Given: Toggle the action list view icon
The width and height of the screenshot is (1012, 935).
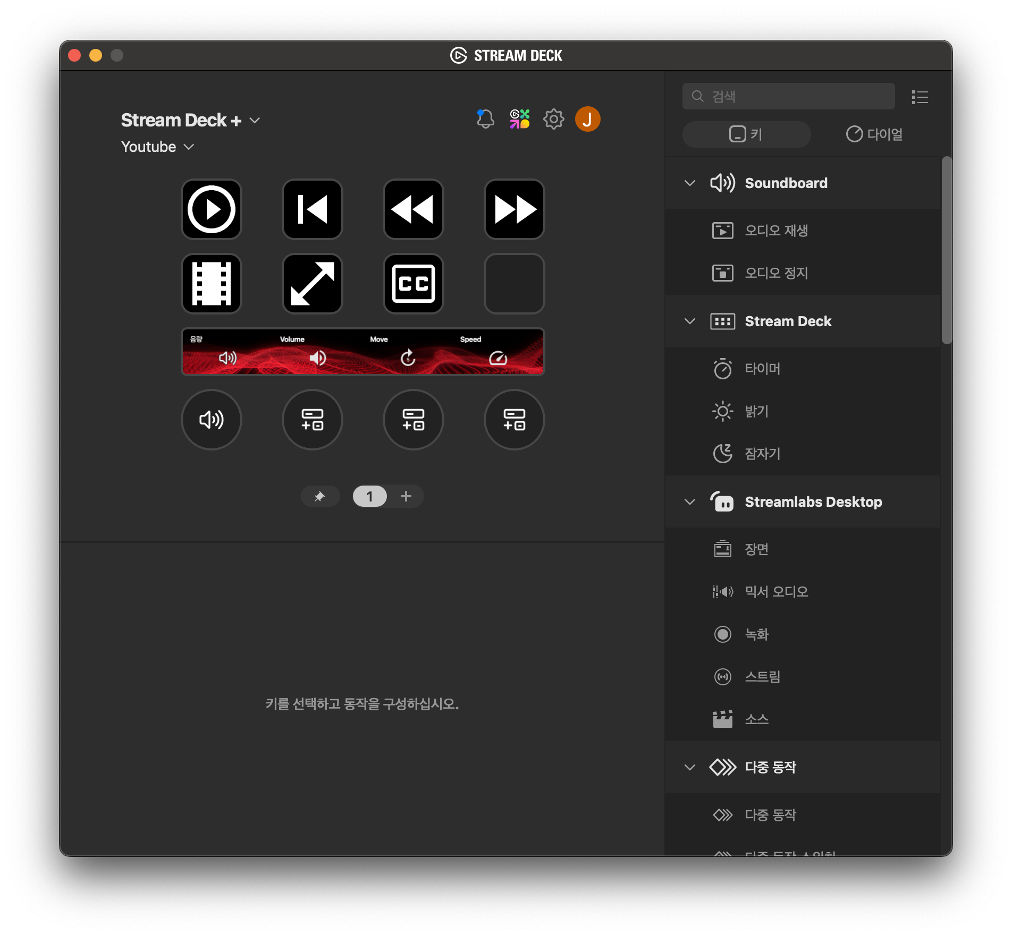Looking at the screenshot, I should tap(920, 97).
